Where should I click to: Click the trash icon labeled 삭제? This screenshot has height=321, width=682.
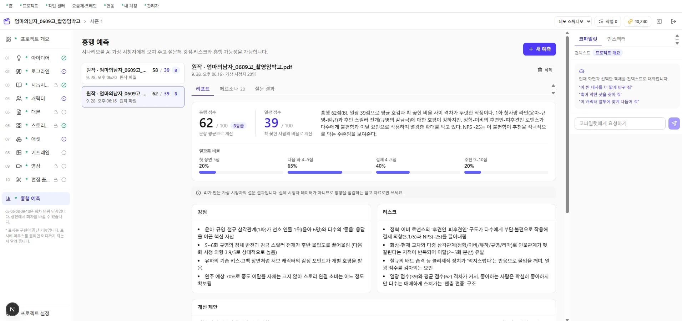point(540,70)
